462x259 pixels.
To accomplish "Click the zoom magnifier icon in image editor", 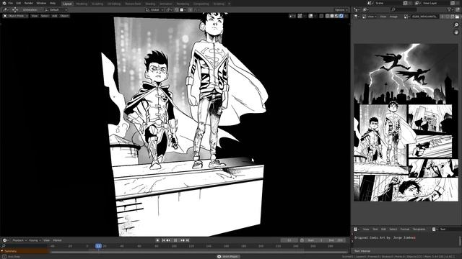I will 456,25.
